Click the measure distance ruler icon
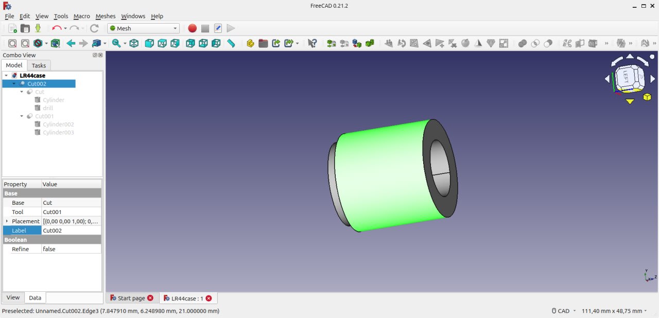 tap(231, 43)
